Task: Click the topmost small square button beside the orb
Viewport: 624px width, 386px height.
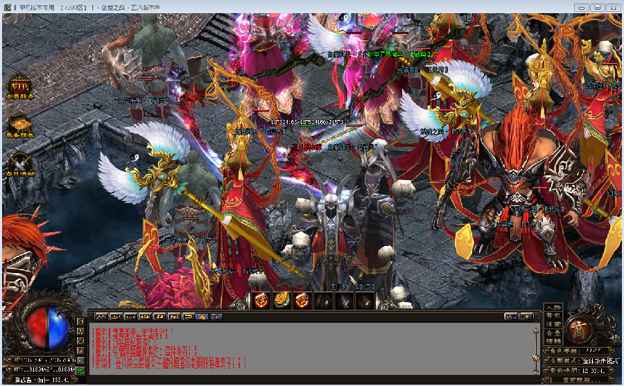Action: point(81,321)
